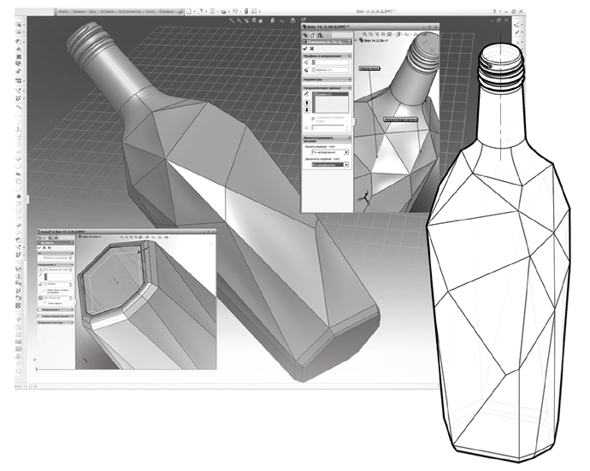Click the Options icon in top toolbar
The height and width of the screenshot is (471, 590).
254,11
